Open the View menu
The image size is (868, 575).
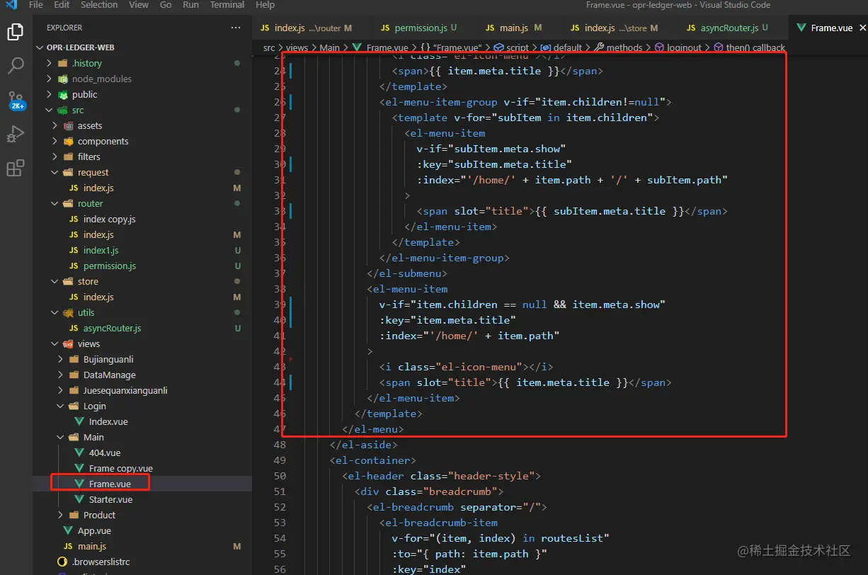click(139, 5)
